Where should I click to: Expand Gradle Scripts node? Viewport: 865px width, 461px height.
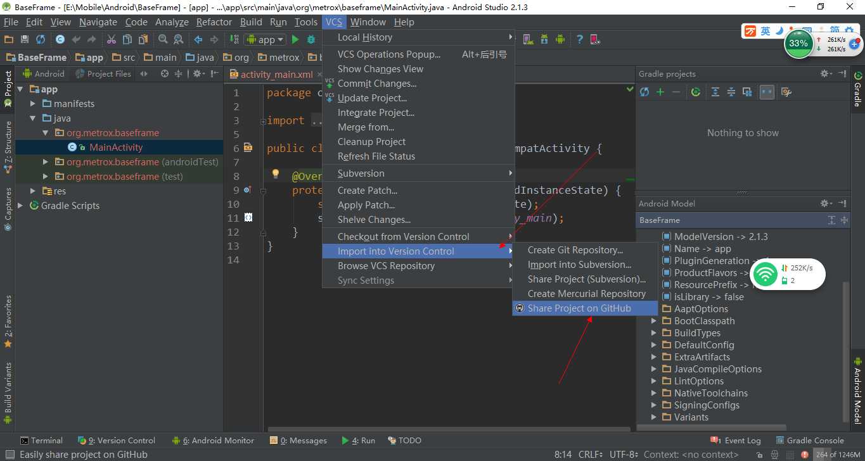[20, 205]
